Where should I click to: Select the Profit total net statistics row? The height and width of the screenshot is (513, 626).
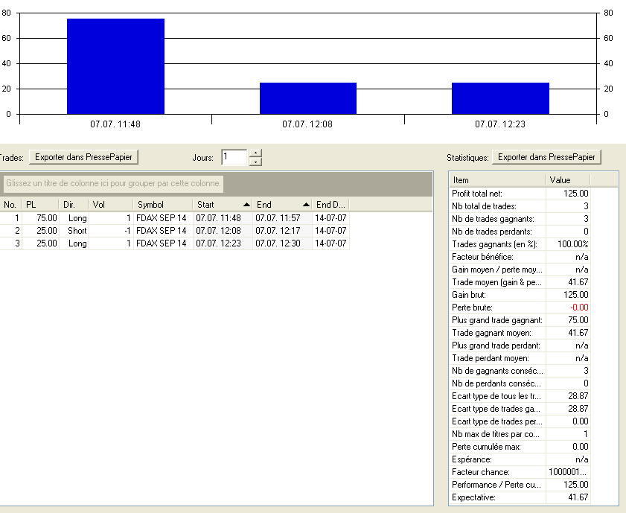pos(520,193)
